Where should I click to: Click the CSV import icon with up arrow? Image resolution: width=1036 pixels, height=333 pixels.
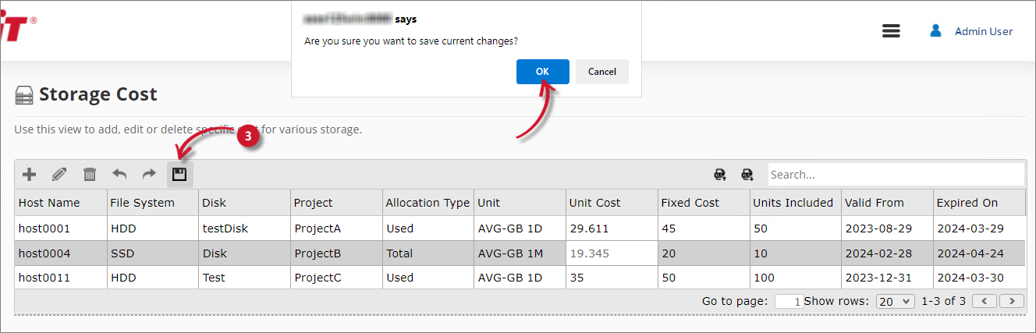coord(720,175)
